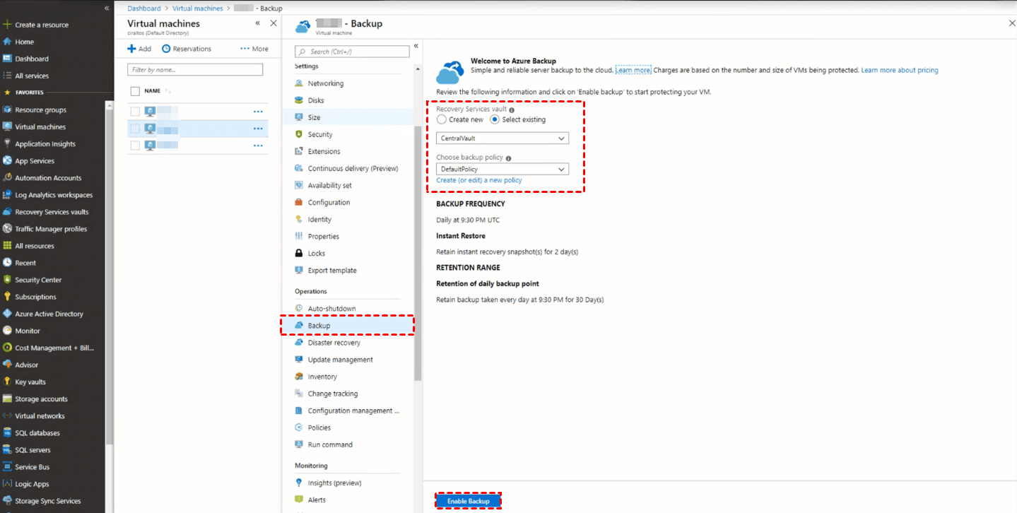
Task: Select the Create new vault radio button
Action: pyautogui.click(x=442, y=119)
